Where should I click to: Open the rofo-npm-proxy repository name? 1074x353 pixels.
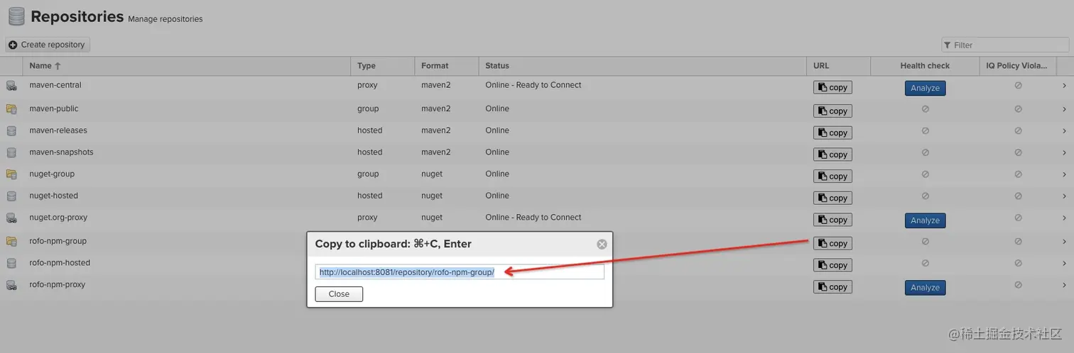tap(57, 284)
